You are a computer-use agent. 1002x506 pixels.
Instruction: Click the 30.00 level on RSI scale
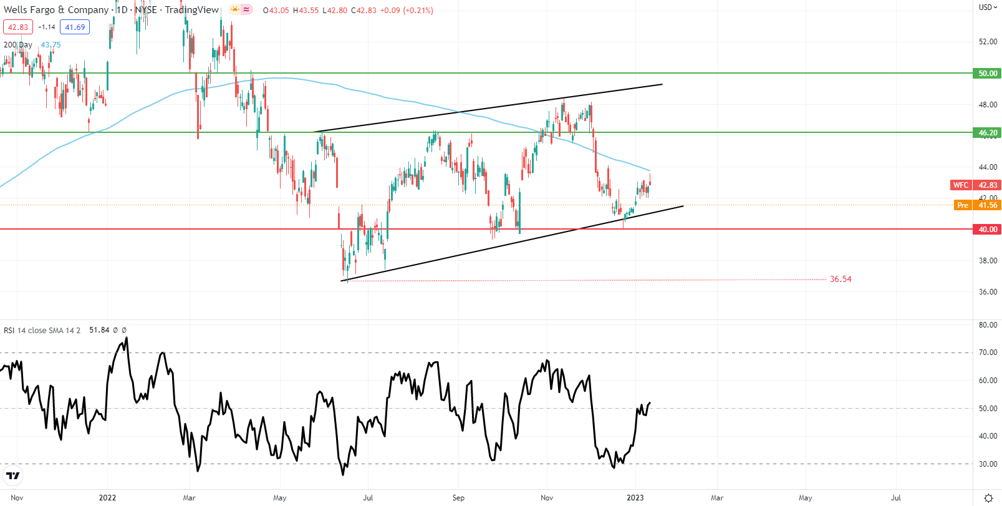click(988, 464)
